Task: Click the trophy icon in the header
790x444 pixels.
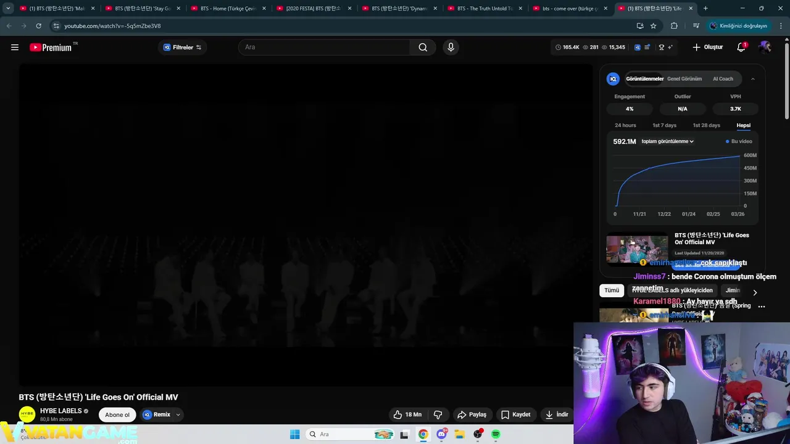Action: tap(662, 47)
